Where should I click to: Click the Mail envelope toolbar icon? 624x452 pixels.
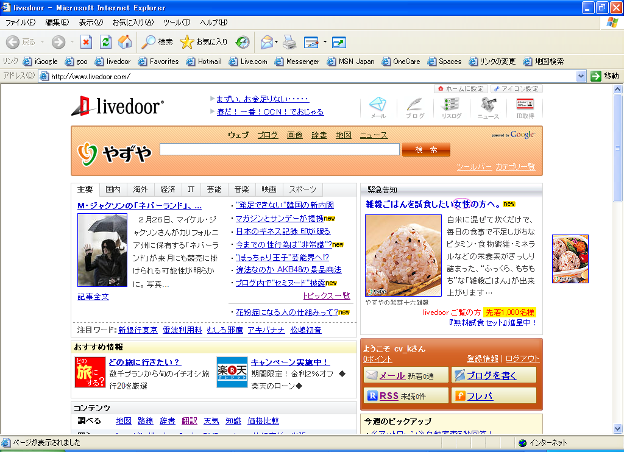tap(267, 42)
